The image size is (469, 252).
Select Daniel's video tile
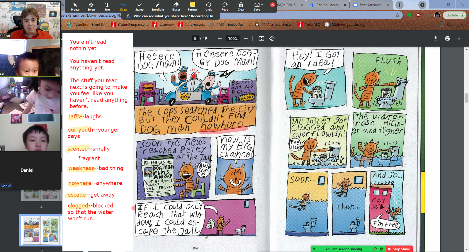(x=30, y=170)
